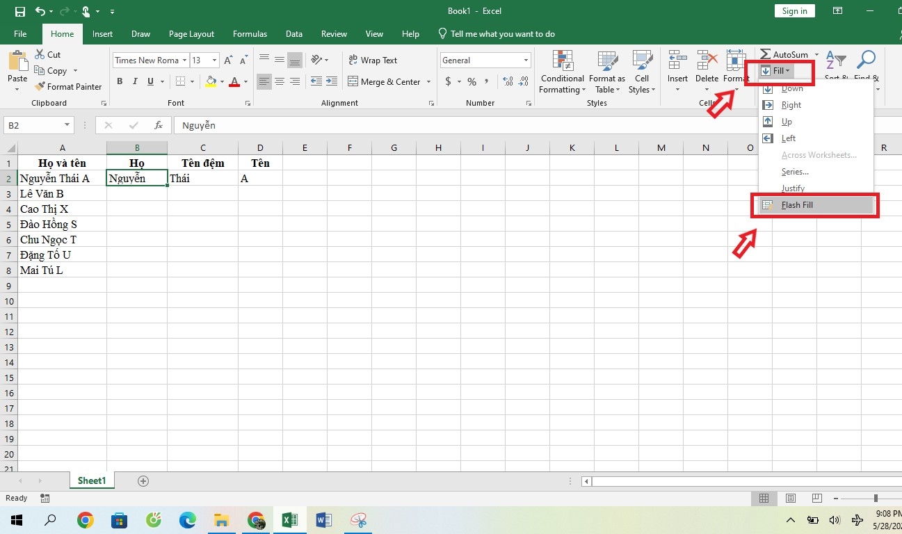
Task: Open the Format Painter tool
Action: pyautogui.click(x=68, y=86)
